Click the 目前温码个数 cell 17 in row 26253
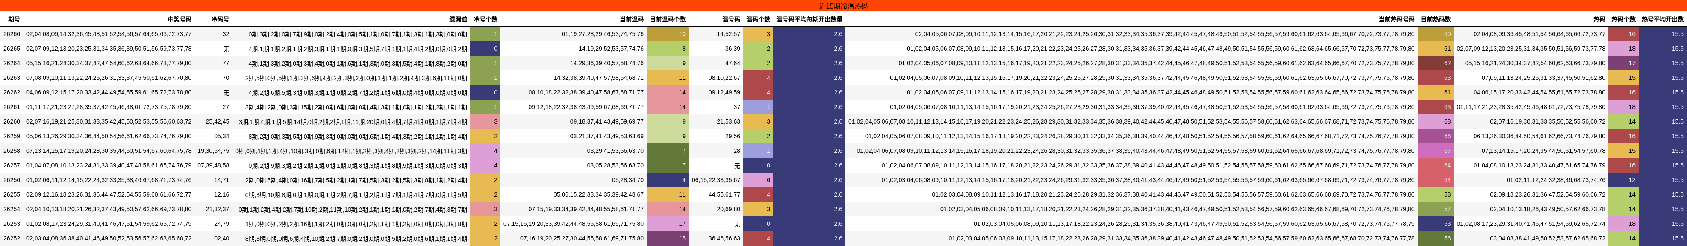The width and height of the screenshot is (1687, 246). click(668, 224)
